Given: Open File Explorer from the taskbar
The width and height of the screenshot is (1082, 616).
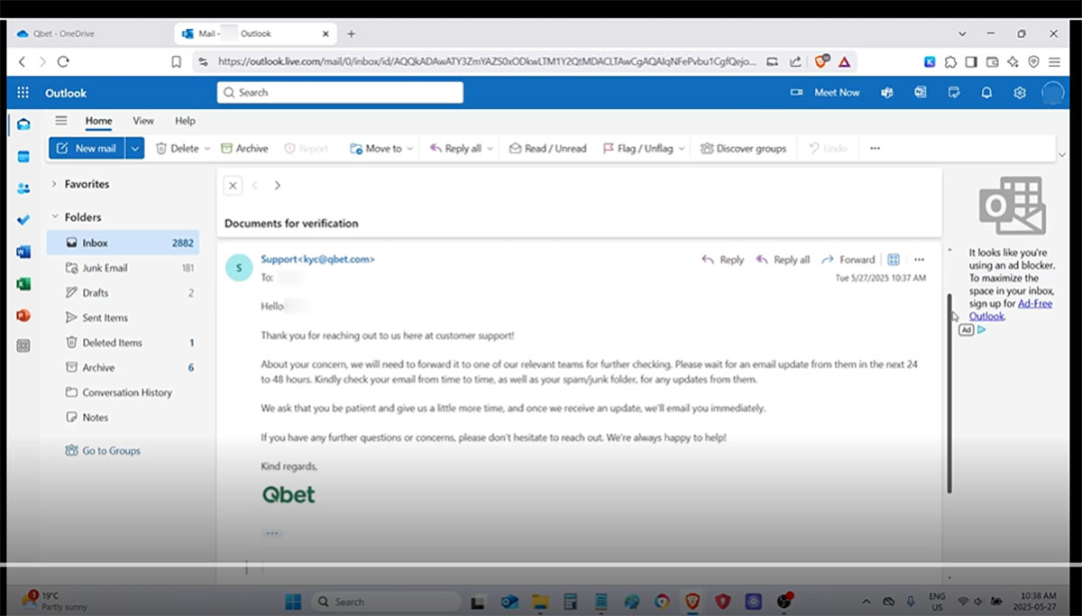Looking at the screenshot, I should (539, 602).
